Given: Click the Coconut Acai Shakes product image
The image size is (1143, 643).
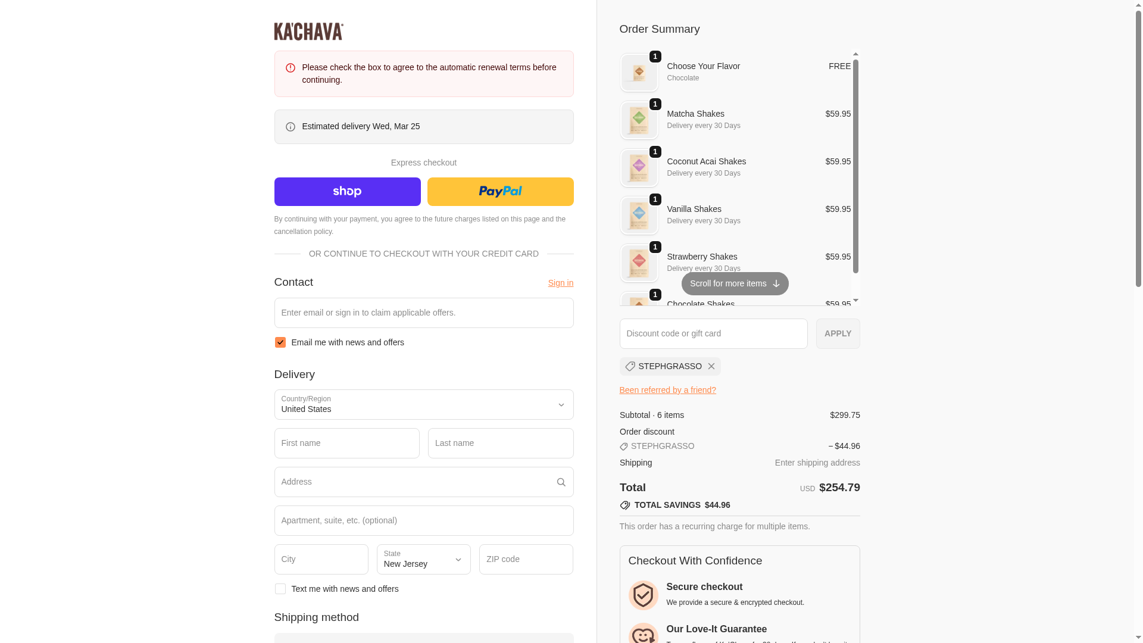Looking at the screenshot, I should coord(639,168).
